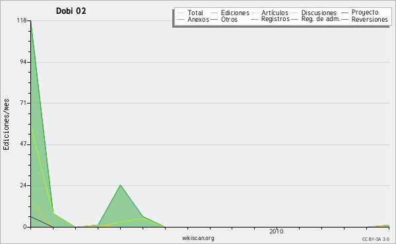Click the dark Proyecto line near origin

tap(42, 222)
